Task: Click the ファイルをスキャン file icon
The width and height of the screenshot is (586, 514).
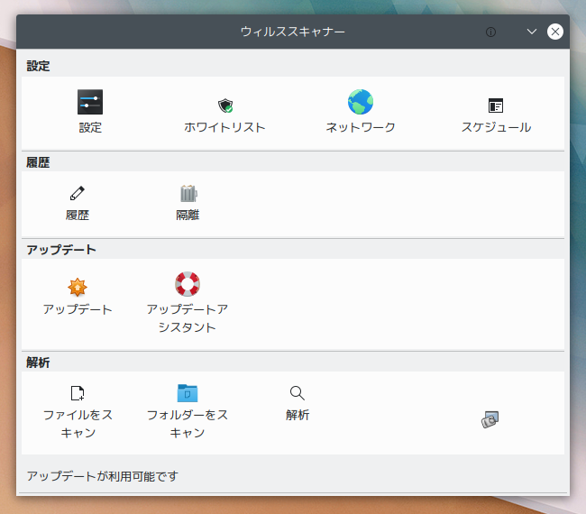Action: [78, 393]
